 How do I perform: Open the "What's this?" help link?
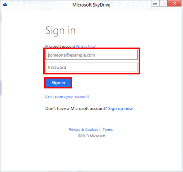[x=86, y=46]
